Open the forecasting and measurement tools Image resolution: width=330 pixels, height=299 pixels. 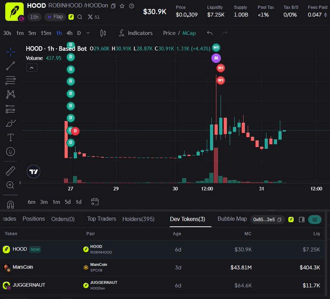pyautogui.click(x=11, y=109)
